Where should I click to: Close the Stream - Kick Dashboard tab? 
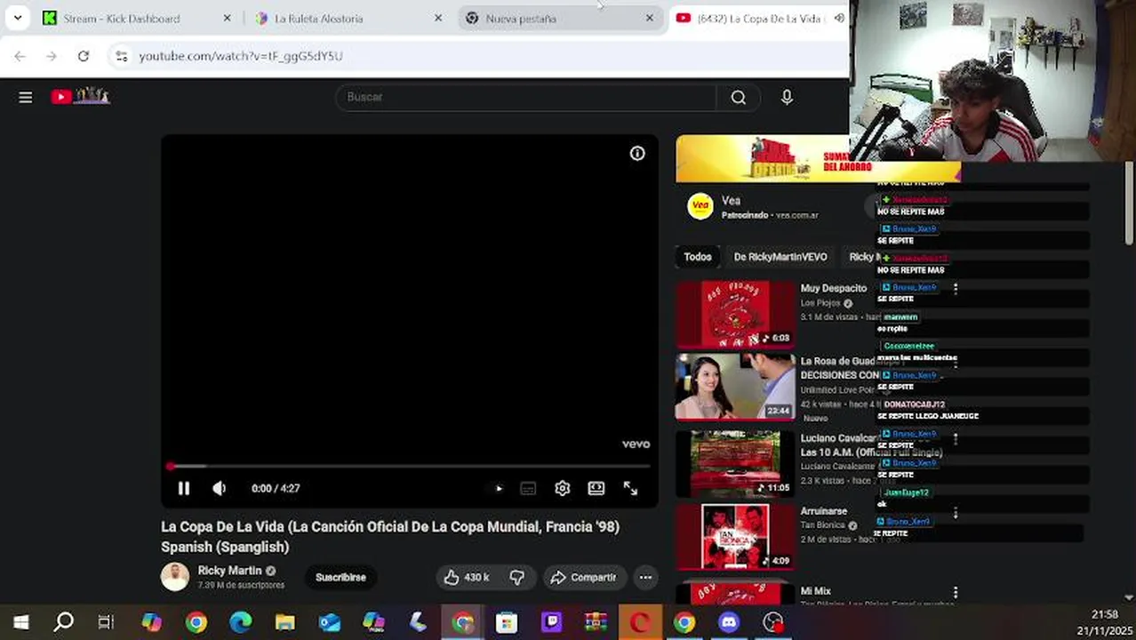coord(227,18)
